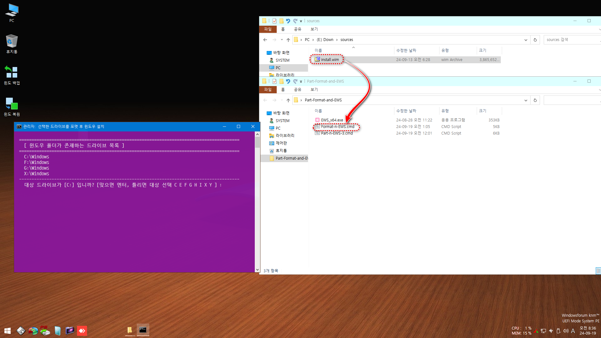Sort by 수정한 날짜 column in sources window
Viewport: 601px width, 338px height.
417,50
